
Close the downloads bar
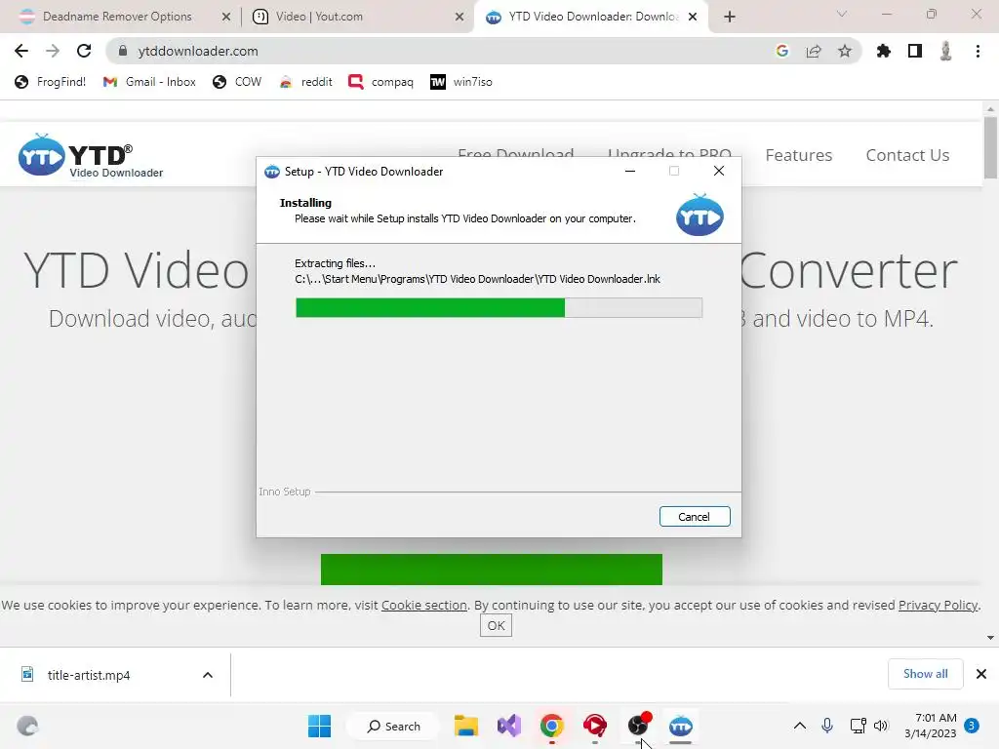981,674
